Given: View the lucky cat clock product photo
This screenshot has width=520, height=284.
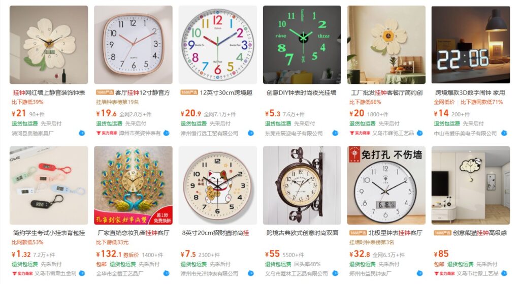Looking at the screenshot, I should coord(217,185).
